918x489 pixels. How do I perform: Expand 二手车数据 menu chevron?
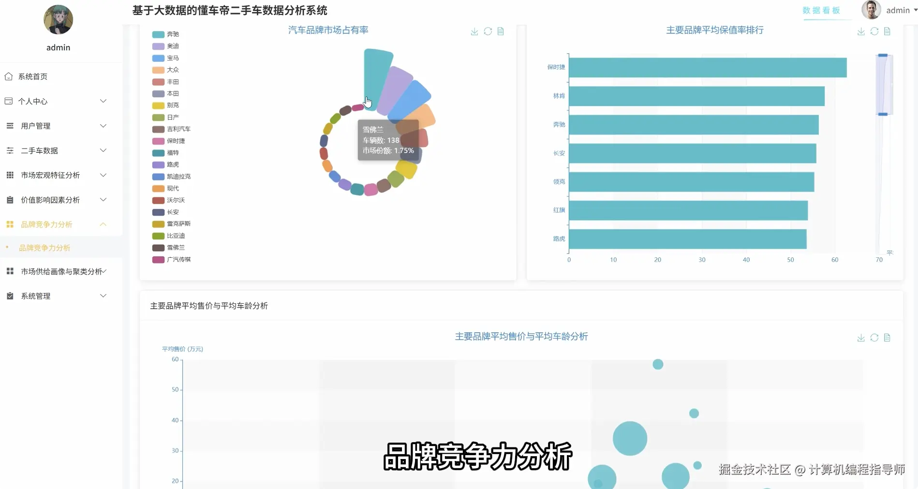tap(103, 150)
